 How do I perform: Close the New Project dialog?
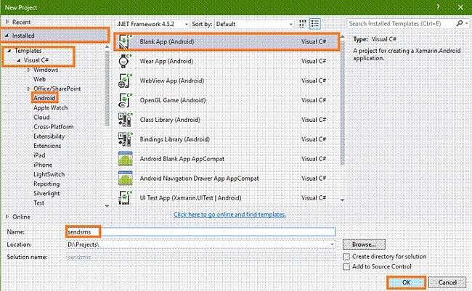[460, 7]
